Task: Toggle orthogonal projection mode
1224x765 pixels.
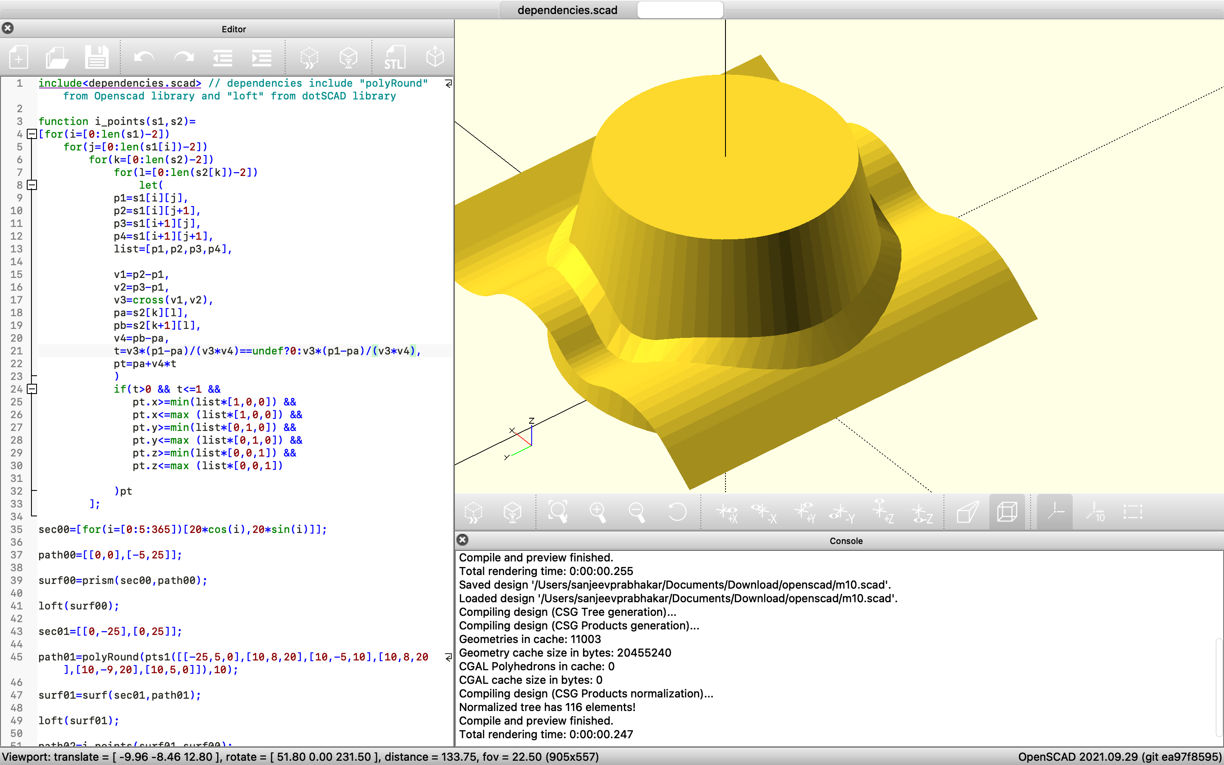Action: [1006, 512]
